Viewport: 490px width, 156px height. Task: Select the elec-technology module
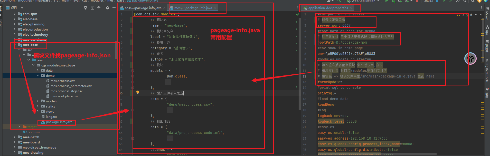click(x=35, y=34)
